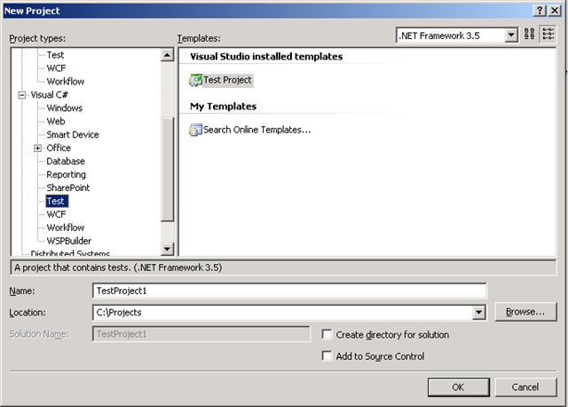
Task: Check the Add to Source Control box
Action: 327,356
